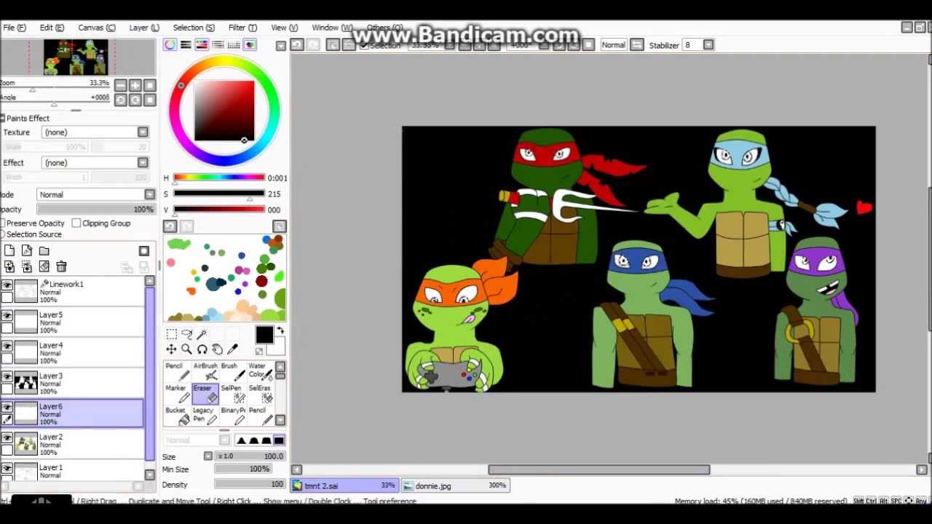Hide the Linework1 layer
The width and height of the screenshot is (932, 524).
pos(7,285)
